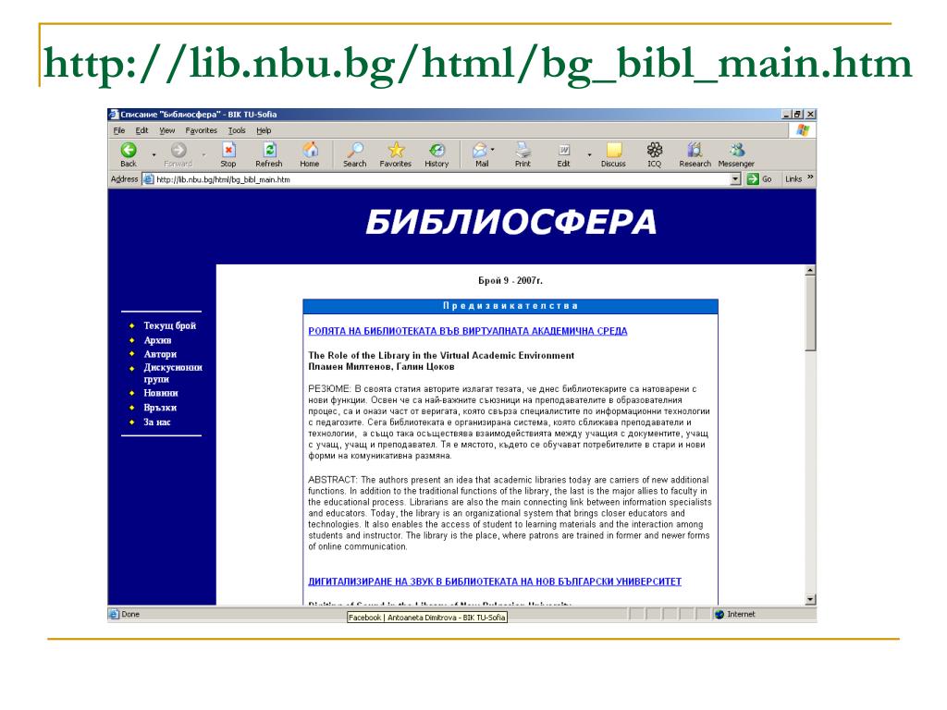Screen dimensions: 947x710
Task: Launch ICQ from the toolbar
Action: 655,154
